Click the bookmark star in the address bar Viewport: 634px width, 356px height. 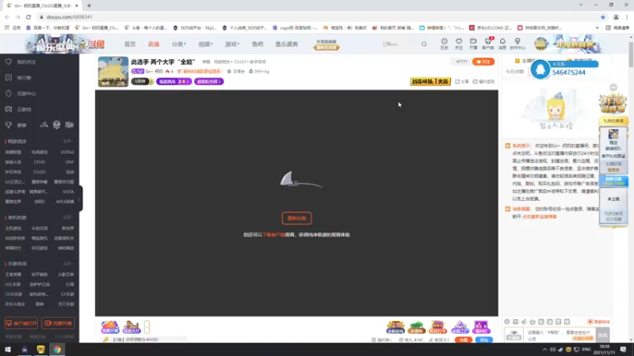click(603, 17)
